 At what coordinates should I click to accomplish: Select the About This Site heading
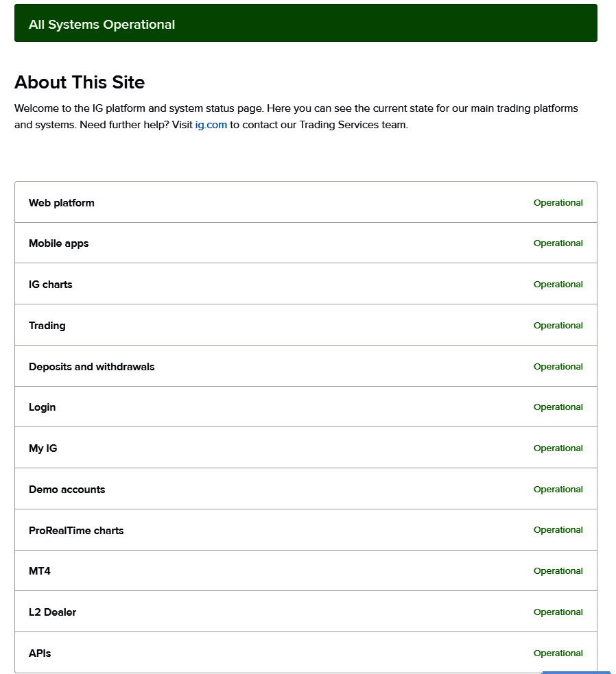tap(80, 82)
